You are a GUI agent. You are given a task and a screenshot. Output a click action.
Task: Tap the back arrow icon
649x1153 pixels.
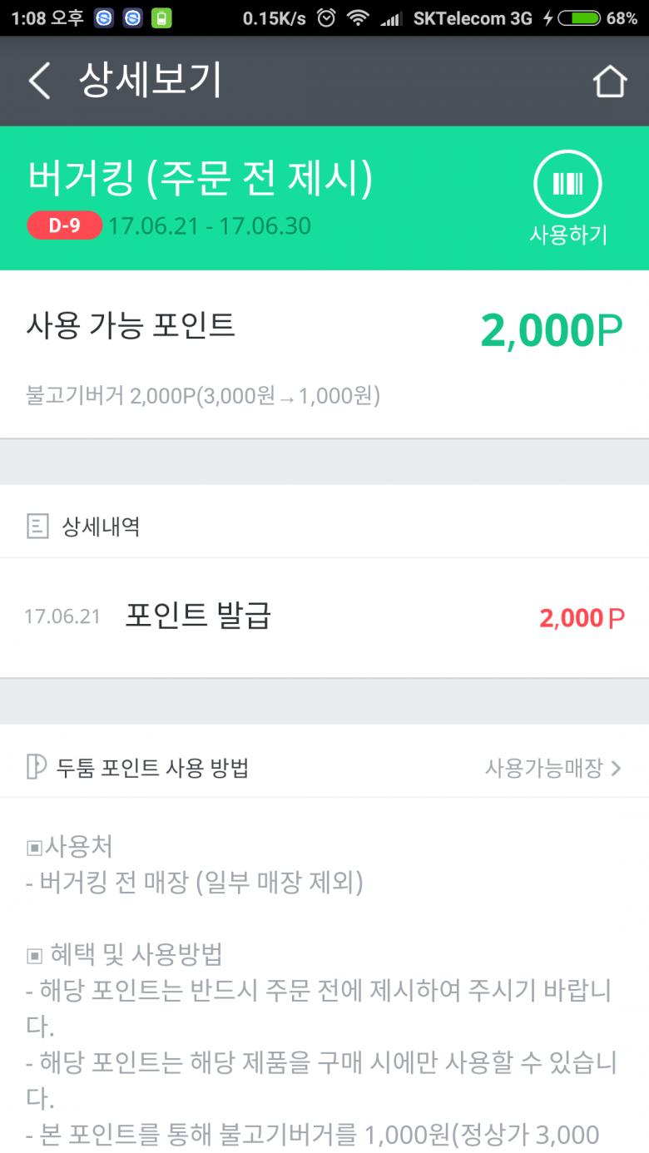click(x=39, y=81)
